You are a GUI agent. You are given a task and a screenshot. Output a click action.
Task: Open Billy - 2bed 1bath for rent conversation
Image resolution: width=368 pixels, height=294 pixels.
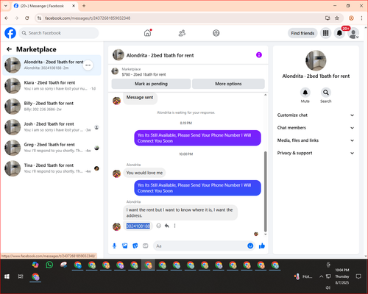(52, 107)
